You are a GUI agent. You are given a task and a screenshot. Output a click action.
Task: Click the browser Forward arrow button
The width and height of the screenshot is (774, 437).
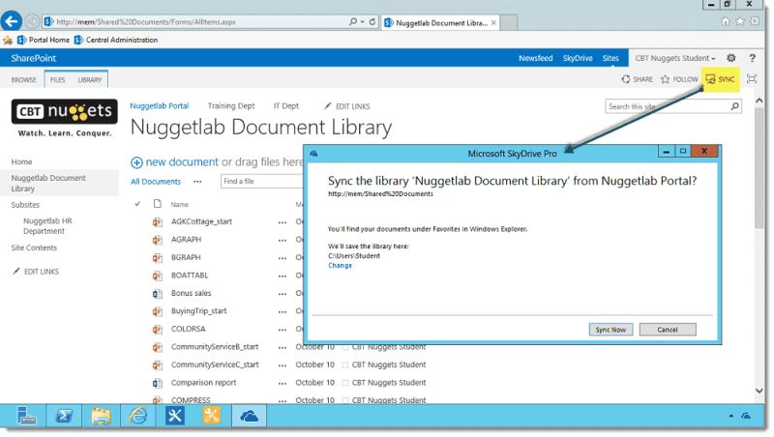(x=32, y=21)
